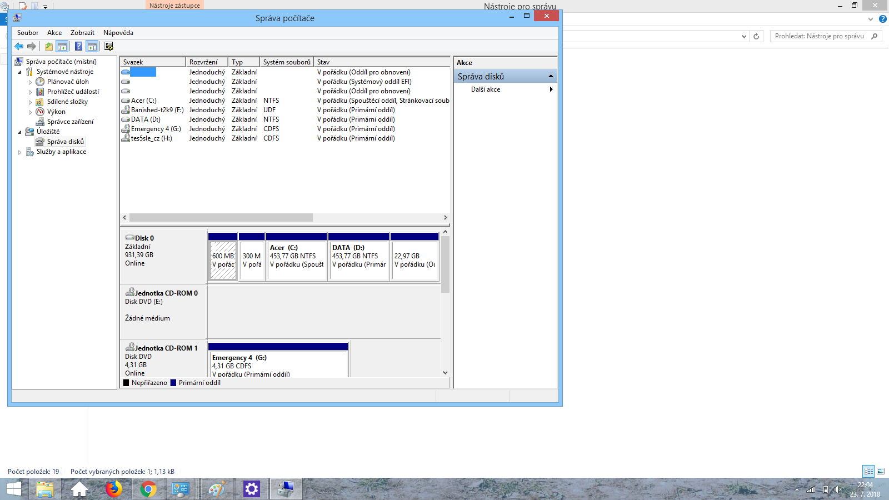Select the Prohlížeč událostí icon
Image resolution: width=889 pixels, height=500 pixels.
click(40, 92)
